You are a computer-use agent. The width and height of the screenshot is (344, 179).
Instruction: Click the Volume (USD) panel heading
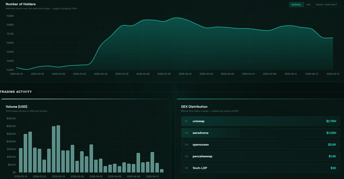click(x=16, y=107)
